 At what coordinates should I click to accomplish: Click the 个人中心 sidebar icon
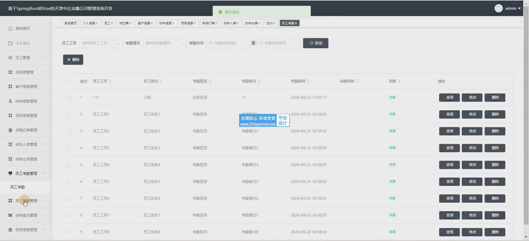click(x=10, y=43)
